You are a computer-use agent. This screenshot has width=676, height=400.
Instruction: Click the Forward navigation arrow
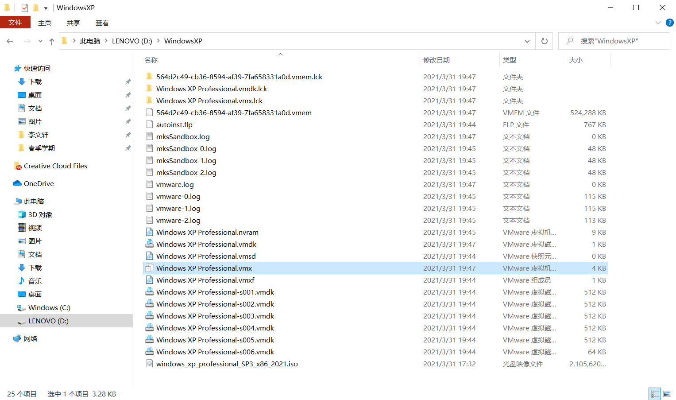[27, 41]
